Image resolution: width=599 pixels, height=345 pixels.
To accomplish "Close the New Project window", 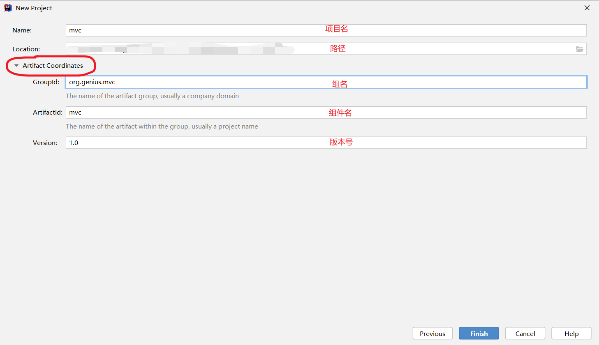I will pos(587,8).
